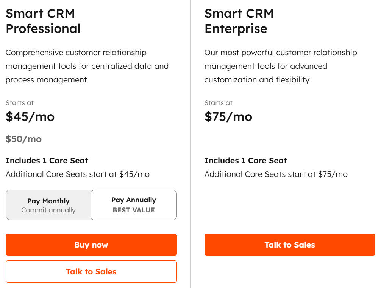Click the crossed-out $50/mo price

(x=23, y=139)
